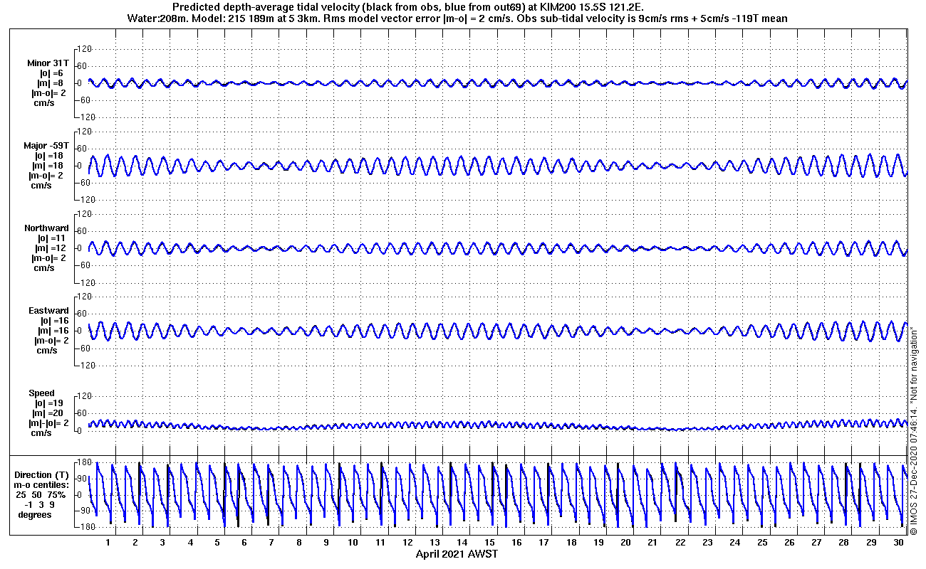Click '|m| =12' under Northward
Screen dimensions: 926x569
[50, 248]
